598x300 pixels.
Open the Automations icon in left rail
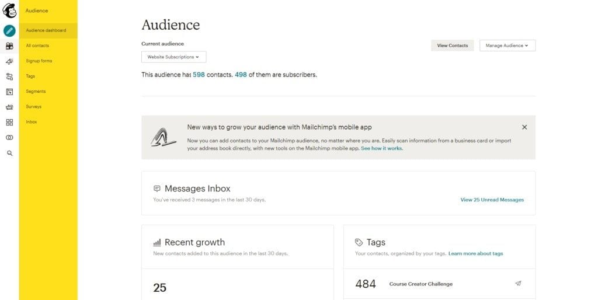tap(9, 76)
